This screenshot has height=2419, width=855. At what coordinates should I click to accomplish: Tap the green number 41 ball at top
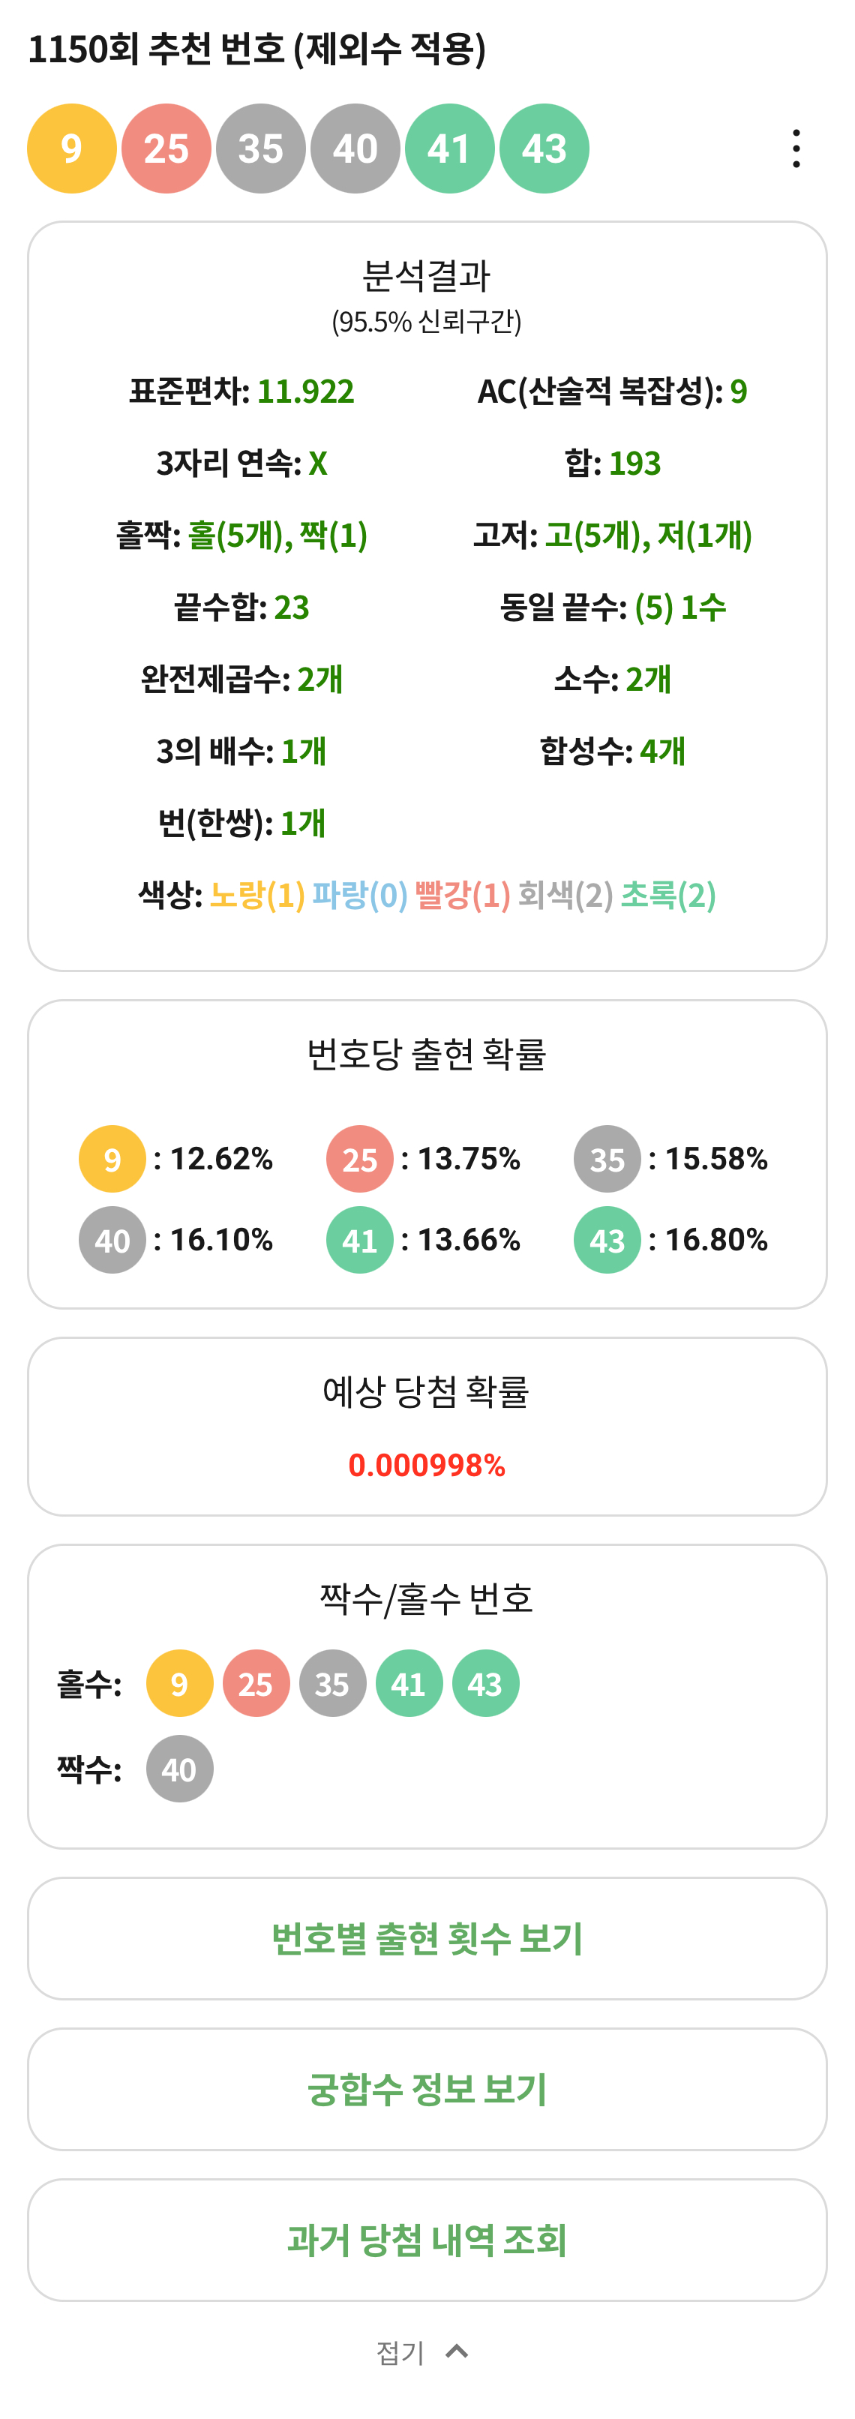pos(449,149)
